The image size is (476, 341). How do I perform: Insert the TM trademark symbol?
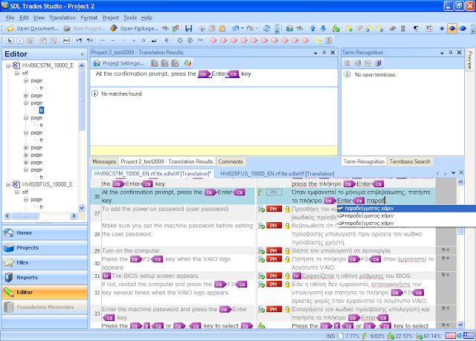tap(200, 40)
